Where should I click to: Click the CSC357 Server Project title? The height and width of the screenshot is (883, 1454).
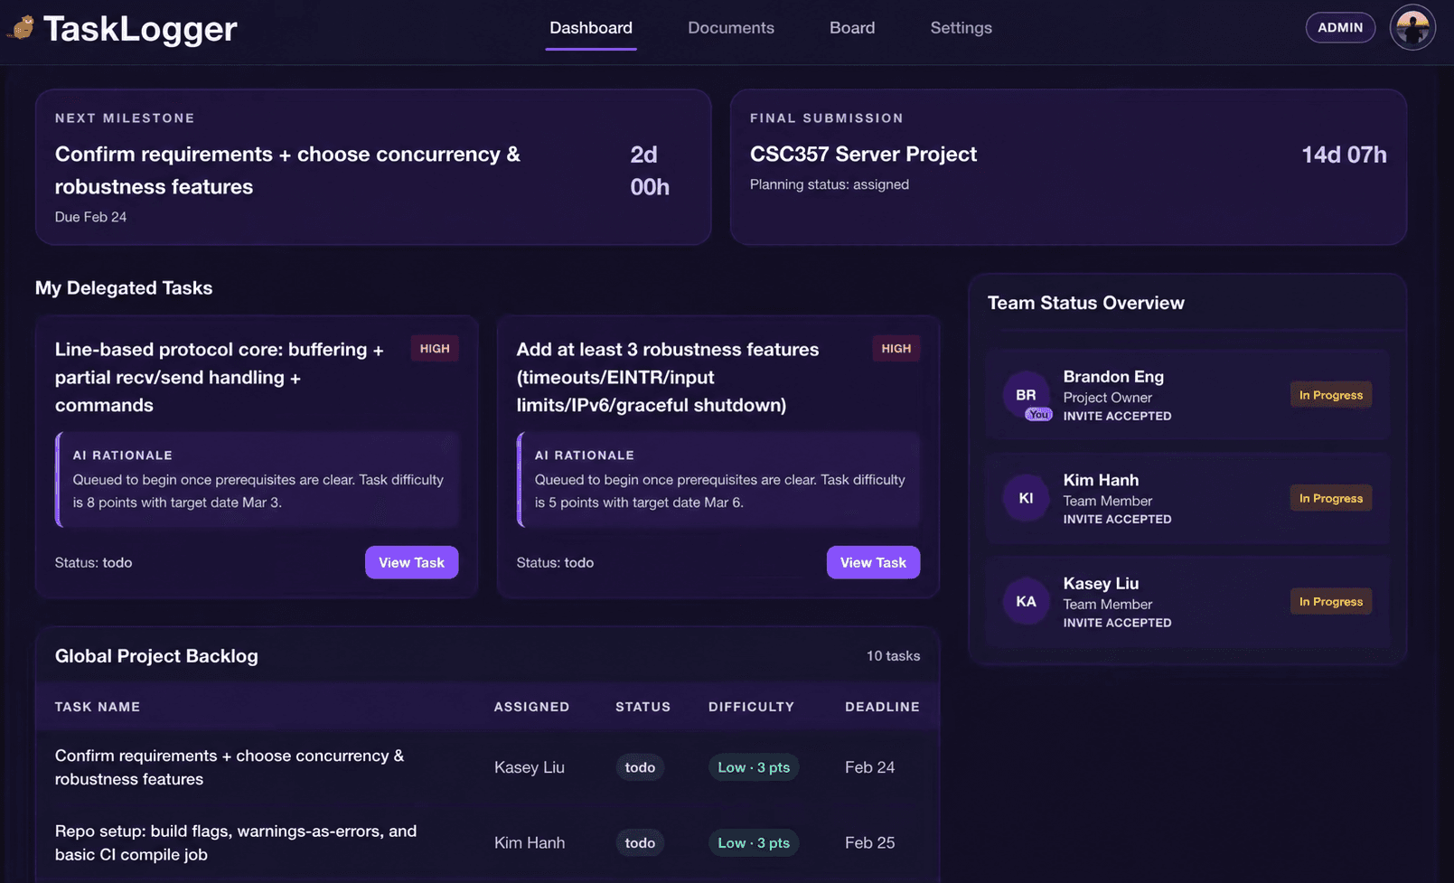[863, 154]
